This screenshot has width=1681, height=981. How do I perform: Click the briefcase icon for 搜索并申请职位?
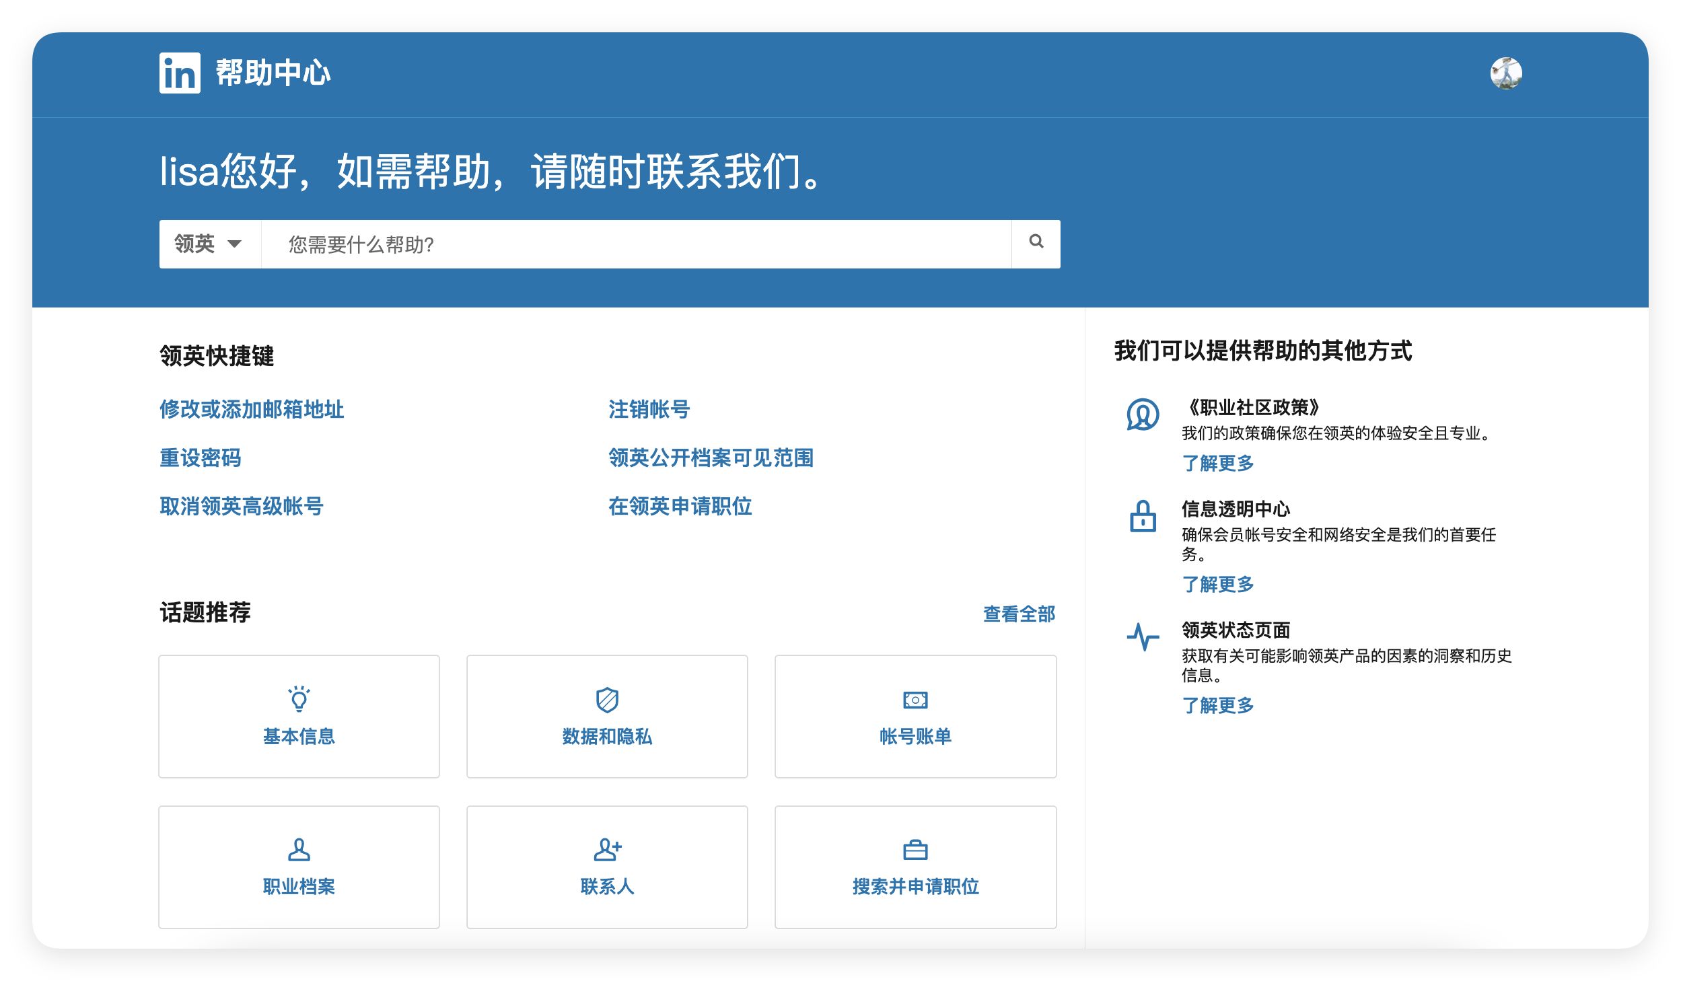click(915, 850)
